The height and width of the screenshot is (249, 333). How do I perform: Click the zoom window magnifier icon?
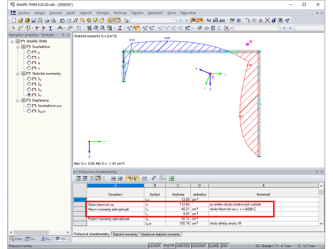pos(96,28)
